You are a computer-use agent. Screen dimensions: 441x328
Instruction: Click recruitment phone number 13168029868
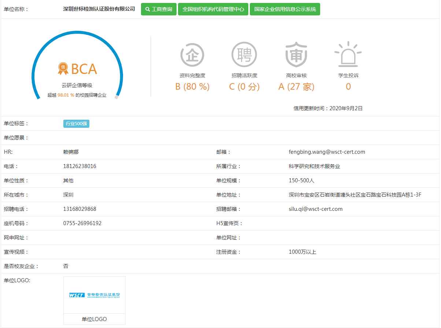click(x=79, y=209)
